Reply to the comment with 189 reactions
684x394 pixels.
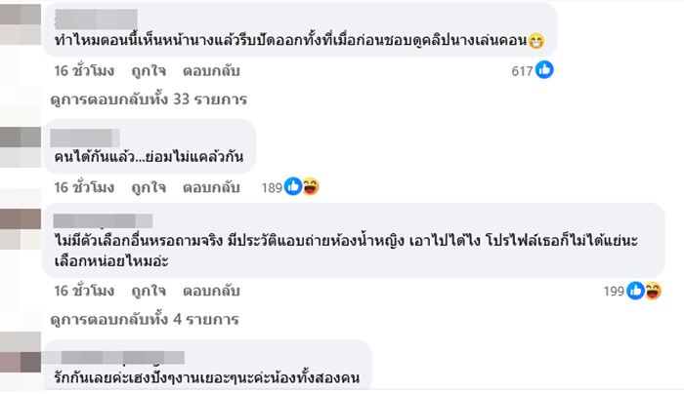point(220,186)
